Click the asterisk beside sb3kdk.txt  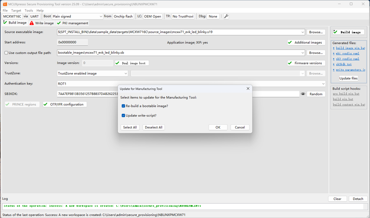point(334,65)
